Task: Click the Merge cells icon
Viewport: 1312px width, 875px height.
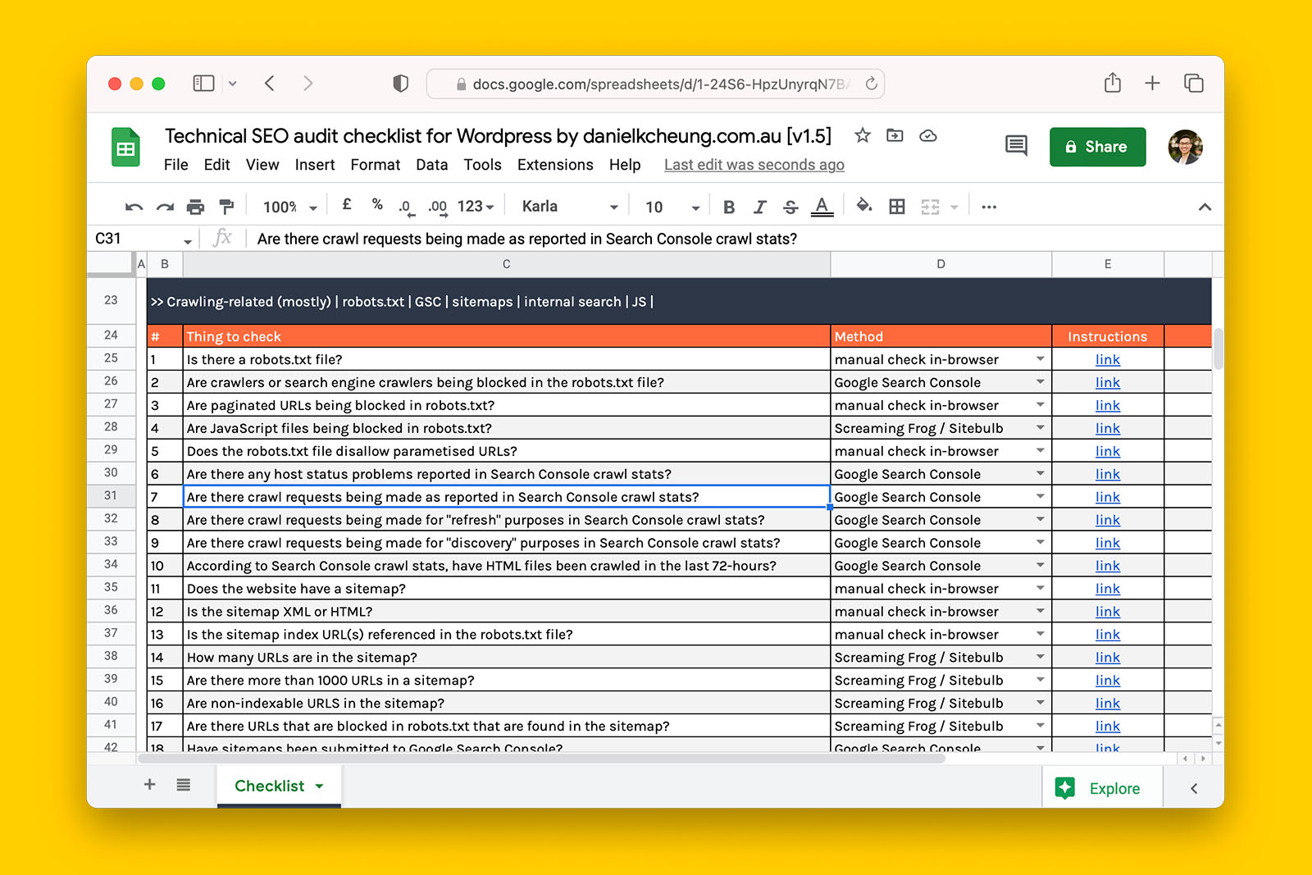Action: 930,207
